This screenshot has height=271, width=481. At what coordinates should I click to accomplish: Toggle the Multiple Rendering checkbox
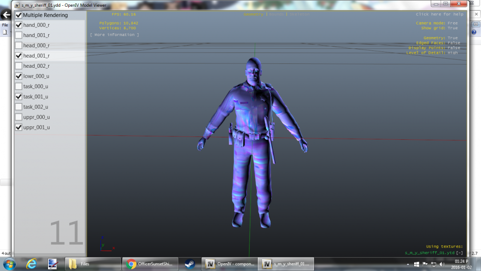[19, 15]
